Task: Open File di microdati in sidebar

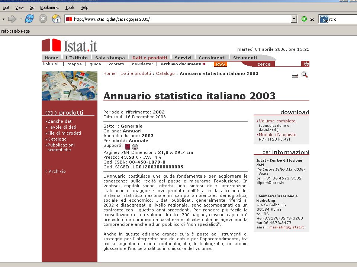Action: pos(64,133)
